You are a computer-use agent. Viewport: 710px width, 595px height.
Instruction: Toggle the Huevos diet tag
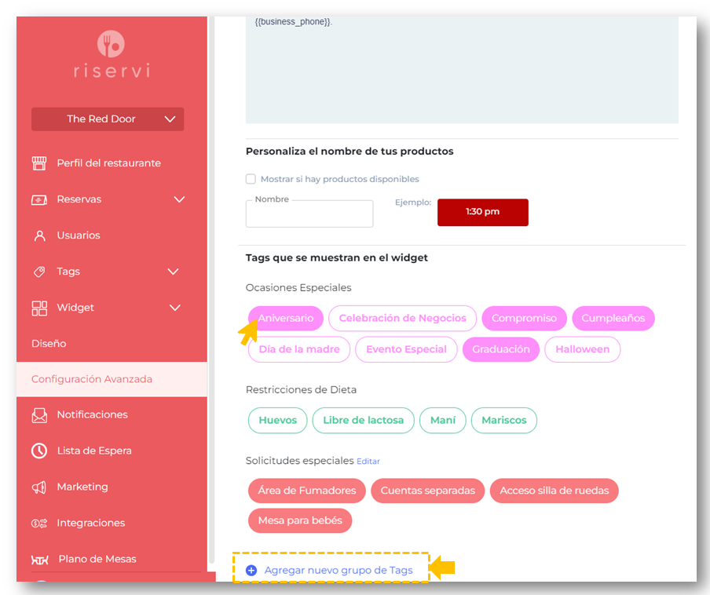pyautogui.click(x=277, y=420)
